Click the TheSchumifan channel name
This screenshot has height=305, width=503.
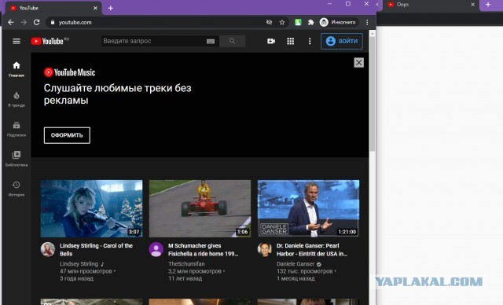tap(186, 264)
